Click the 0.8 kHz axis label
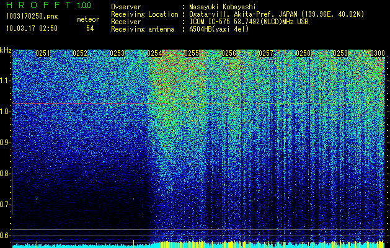 pyautogui.click(x=6, y=174)
